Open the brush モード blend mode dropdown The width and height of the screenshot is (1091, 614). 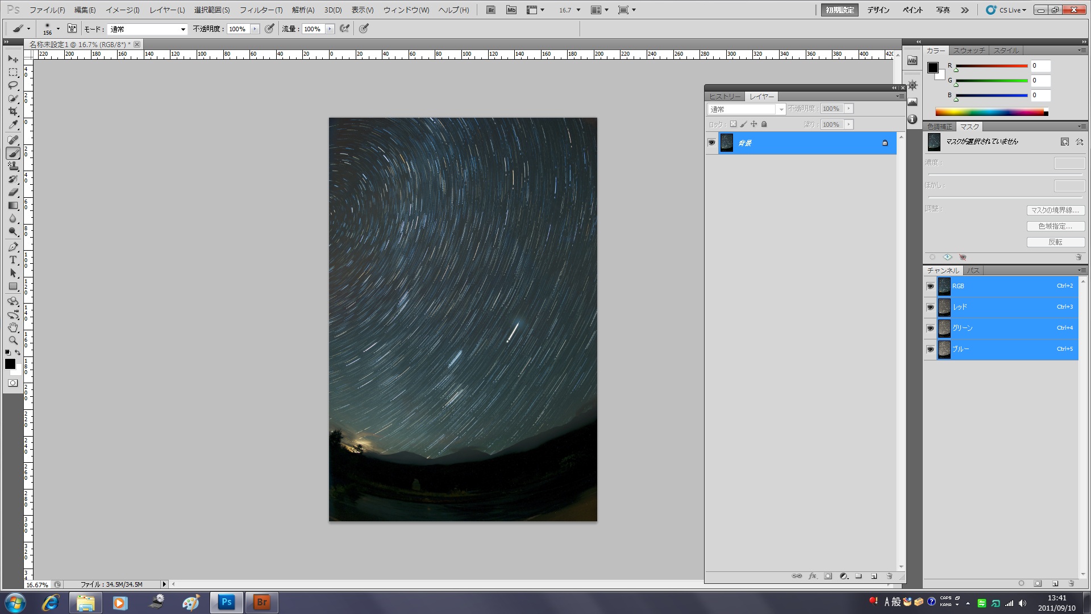pos(148,29)
